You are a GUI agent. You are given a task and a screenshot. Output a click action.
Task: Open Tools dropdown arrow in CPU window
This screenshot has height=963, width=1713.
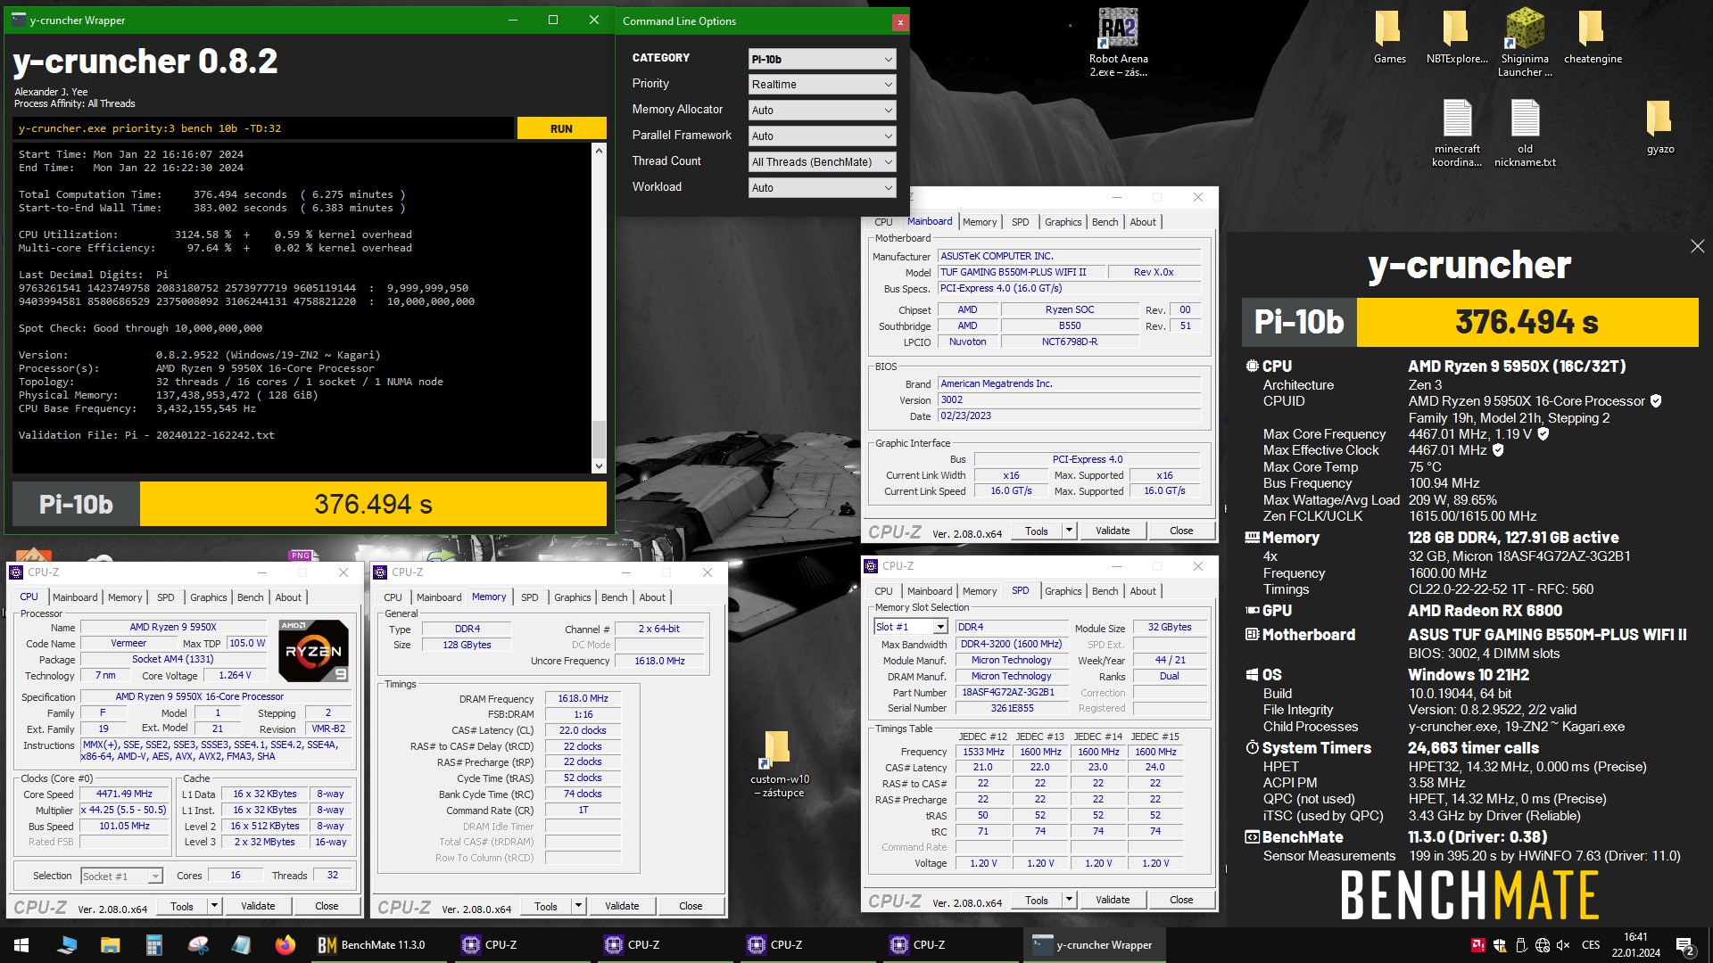[x=214, y=906]
